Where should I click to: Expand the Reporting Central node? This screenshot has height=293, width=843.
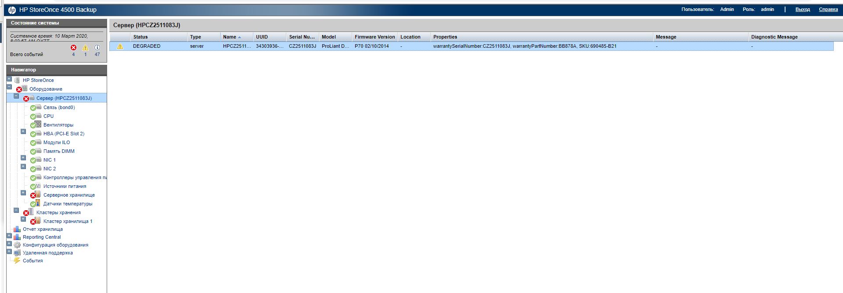pos(9,236)
